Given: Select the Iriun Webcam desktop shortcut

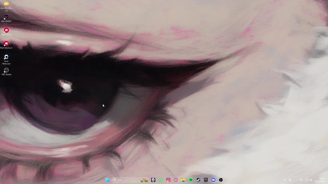Looking at the screenshot, I should pyautogui.click(x=6, y=60).
